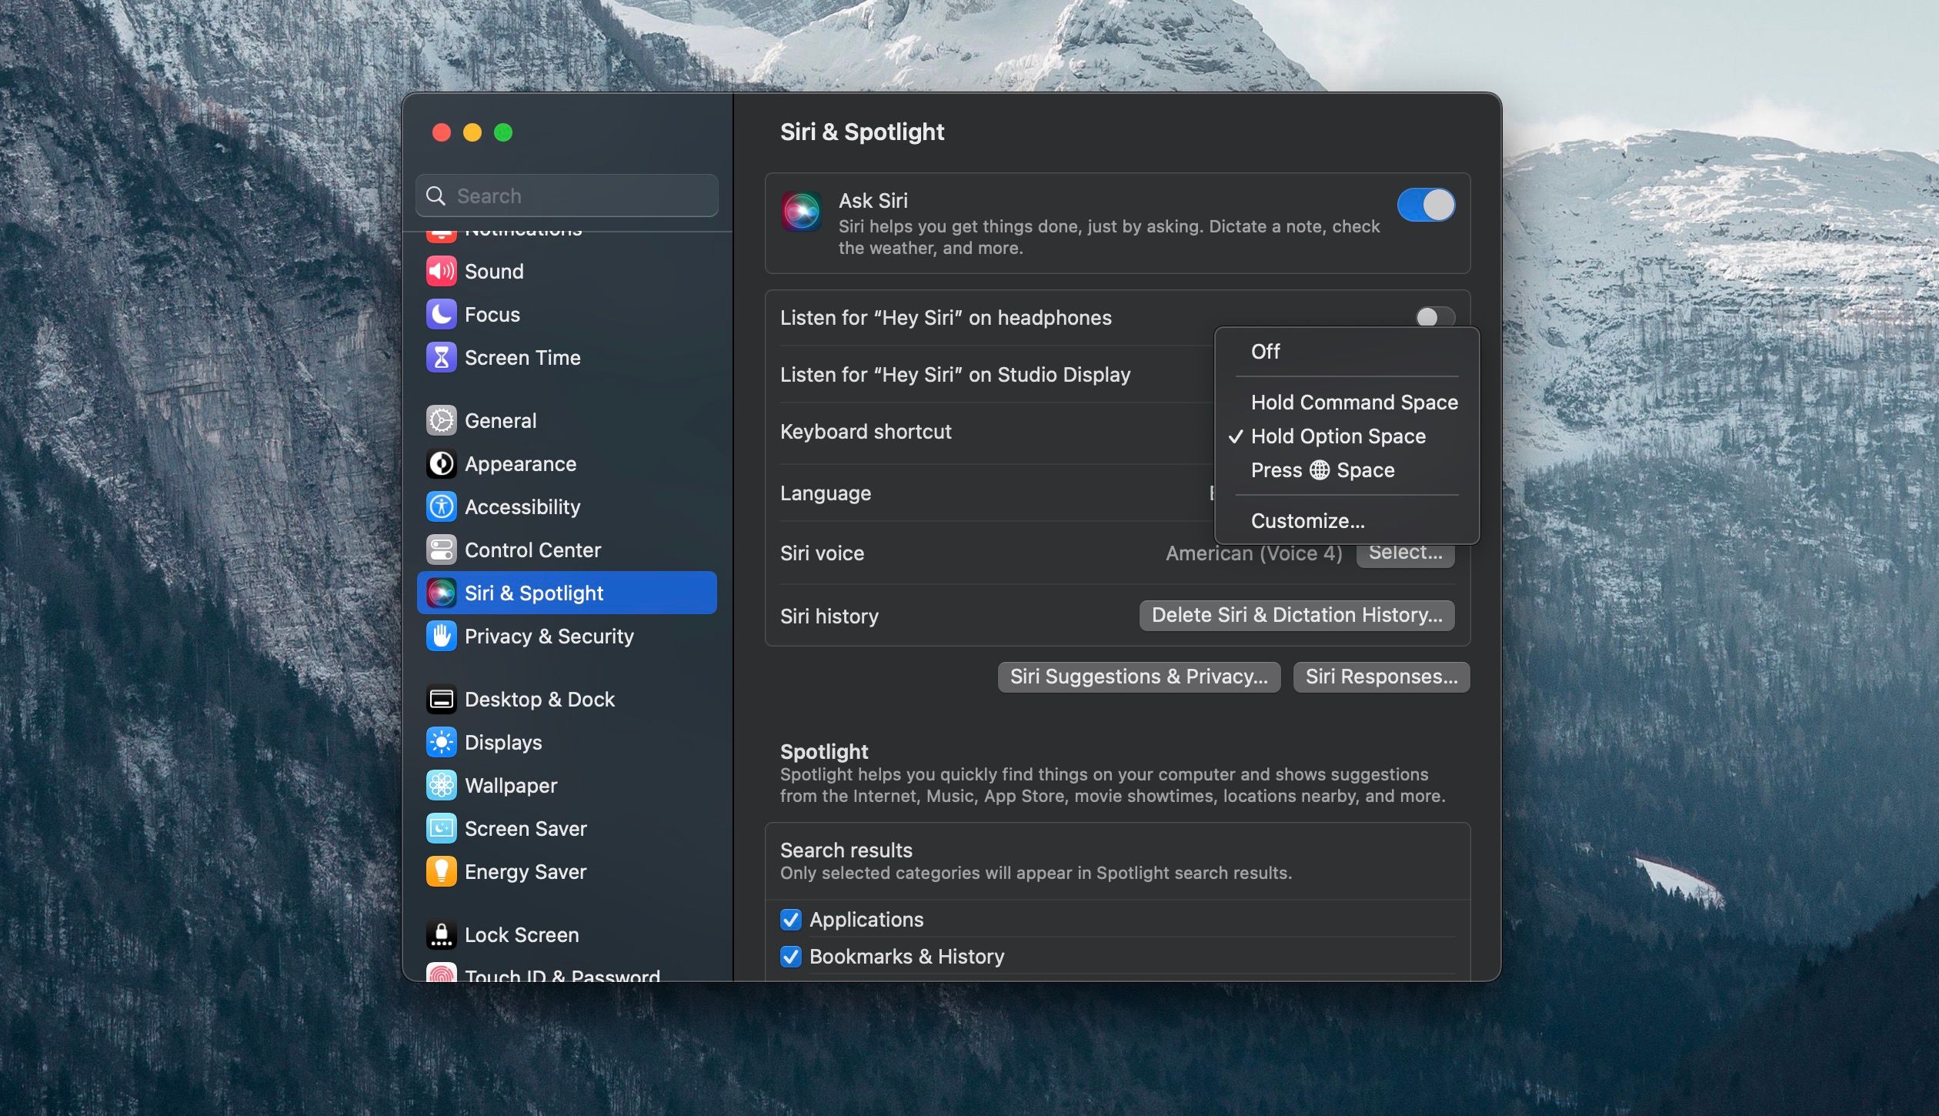The height and width of the screenshot is (1116, 1939).
Task: Select the Focus sidebar icon
Action: click(x=442, y=314)
